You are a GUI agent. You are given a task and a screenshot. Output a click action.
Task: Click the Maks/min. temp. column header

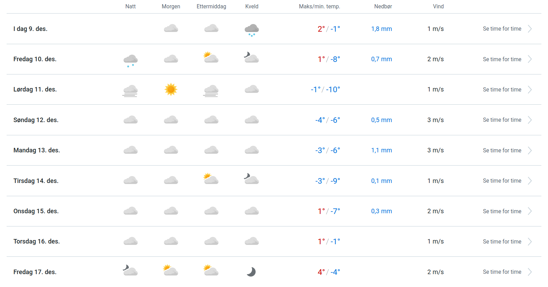click(319, 7)
